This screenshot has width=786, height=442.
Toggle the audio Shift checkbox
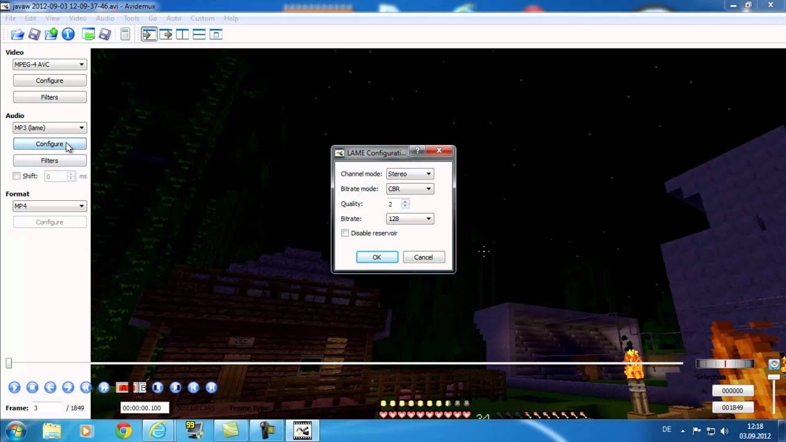click(x=17, y=176)
